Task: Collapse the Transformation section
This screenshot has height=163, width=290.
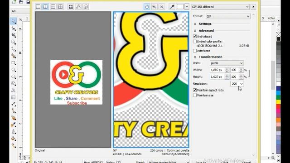Action: click(195, 57)
